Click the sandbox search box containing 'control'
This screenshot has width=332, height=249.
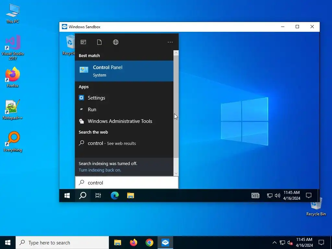[127, 183]
